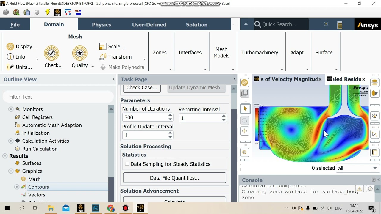
Task: Run the mesh Check
Action: point(51,57)
